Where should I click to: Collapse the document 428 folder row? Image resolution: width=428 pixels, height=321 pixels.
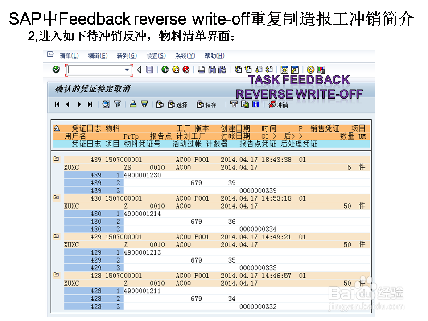tap(56, 275)
